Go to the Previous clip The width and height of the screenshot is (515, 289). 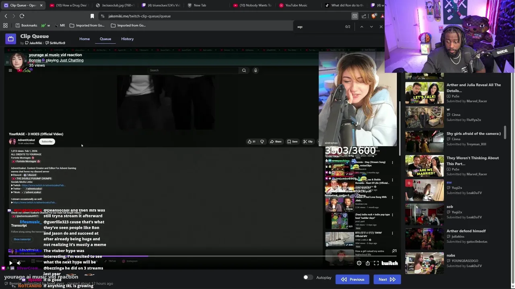(352, 279)
